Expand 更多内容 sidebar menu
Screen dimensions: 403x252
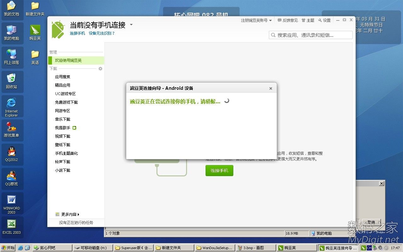70,214
